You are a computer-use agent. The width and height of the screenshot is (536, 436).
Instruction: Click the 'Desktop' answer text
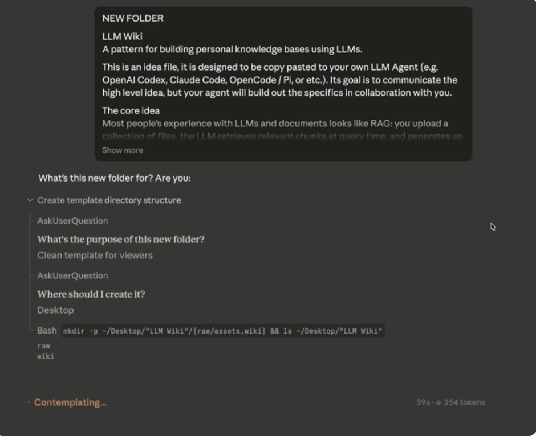tap(55, 310)
